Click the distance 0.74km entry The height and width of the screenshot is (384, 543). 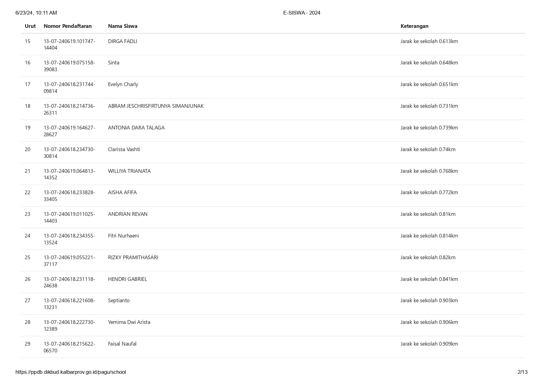[x=428, y=149]
